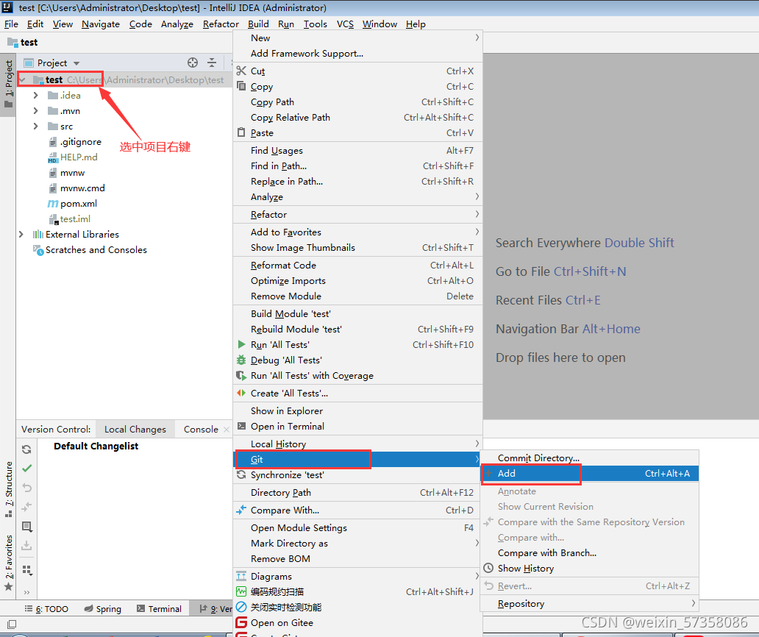Screen dimensions: 759x637
Task: Toggle the 1: Project side tab
Action: tap(8, 85)
